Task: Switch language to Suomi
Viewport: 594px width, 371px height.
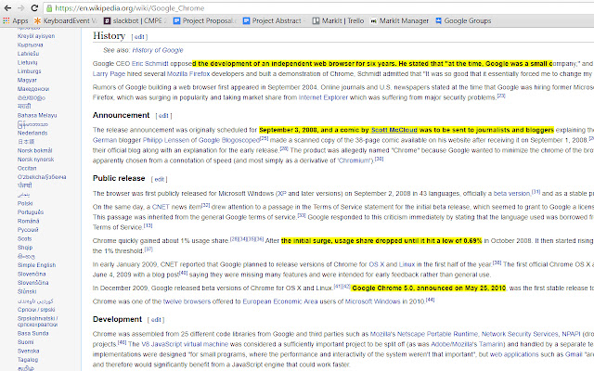Action: click(25, 342)
